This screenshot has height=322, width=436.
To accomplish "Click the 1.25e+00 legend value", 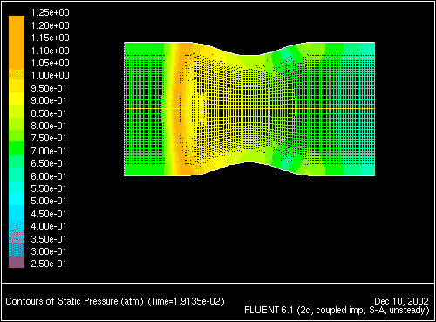I will click(50, 12).
